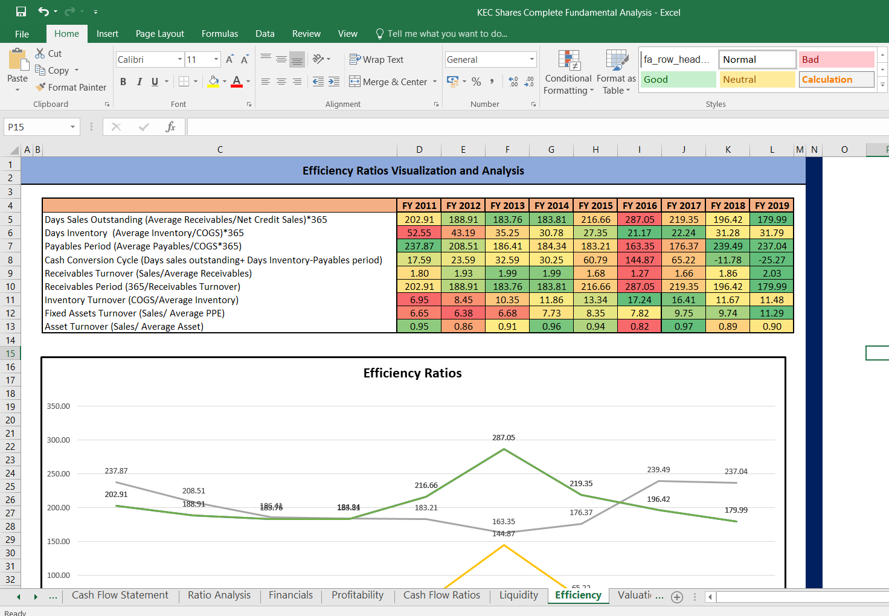Increase font size with large A icon

point(229,59)
